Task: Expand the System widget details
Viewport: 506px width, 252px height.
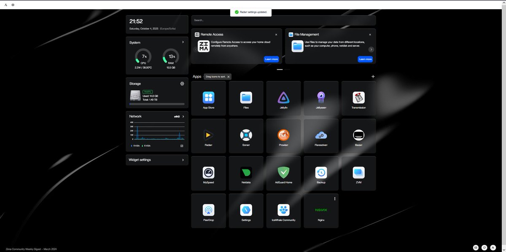Action: coord(183,42)
